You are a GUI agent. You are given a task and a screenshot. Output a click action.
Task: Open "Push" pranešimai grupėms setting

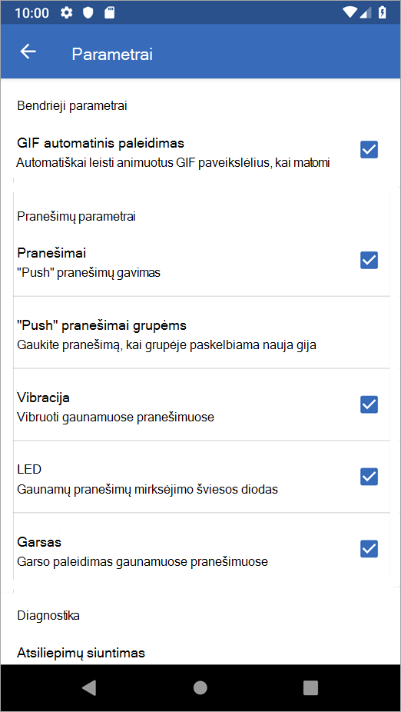[x=201, y=333]
